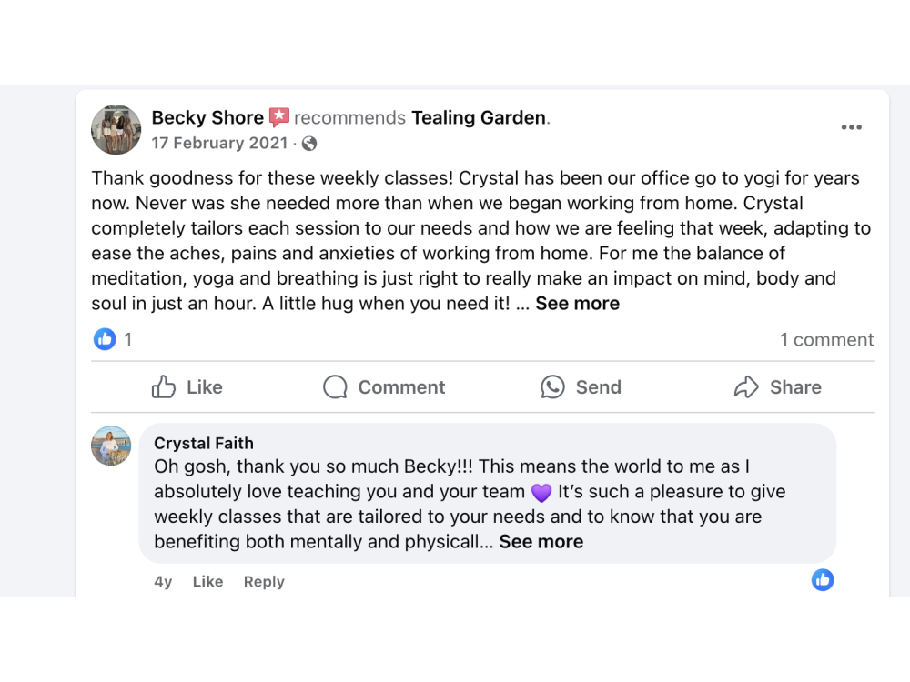Click the 17 February 2021 timestamp
Viewport: 910px width, 682px height.
(219, 144)
